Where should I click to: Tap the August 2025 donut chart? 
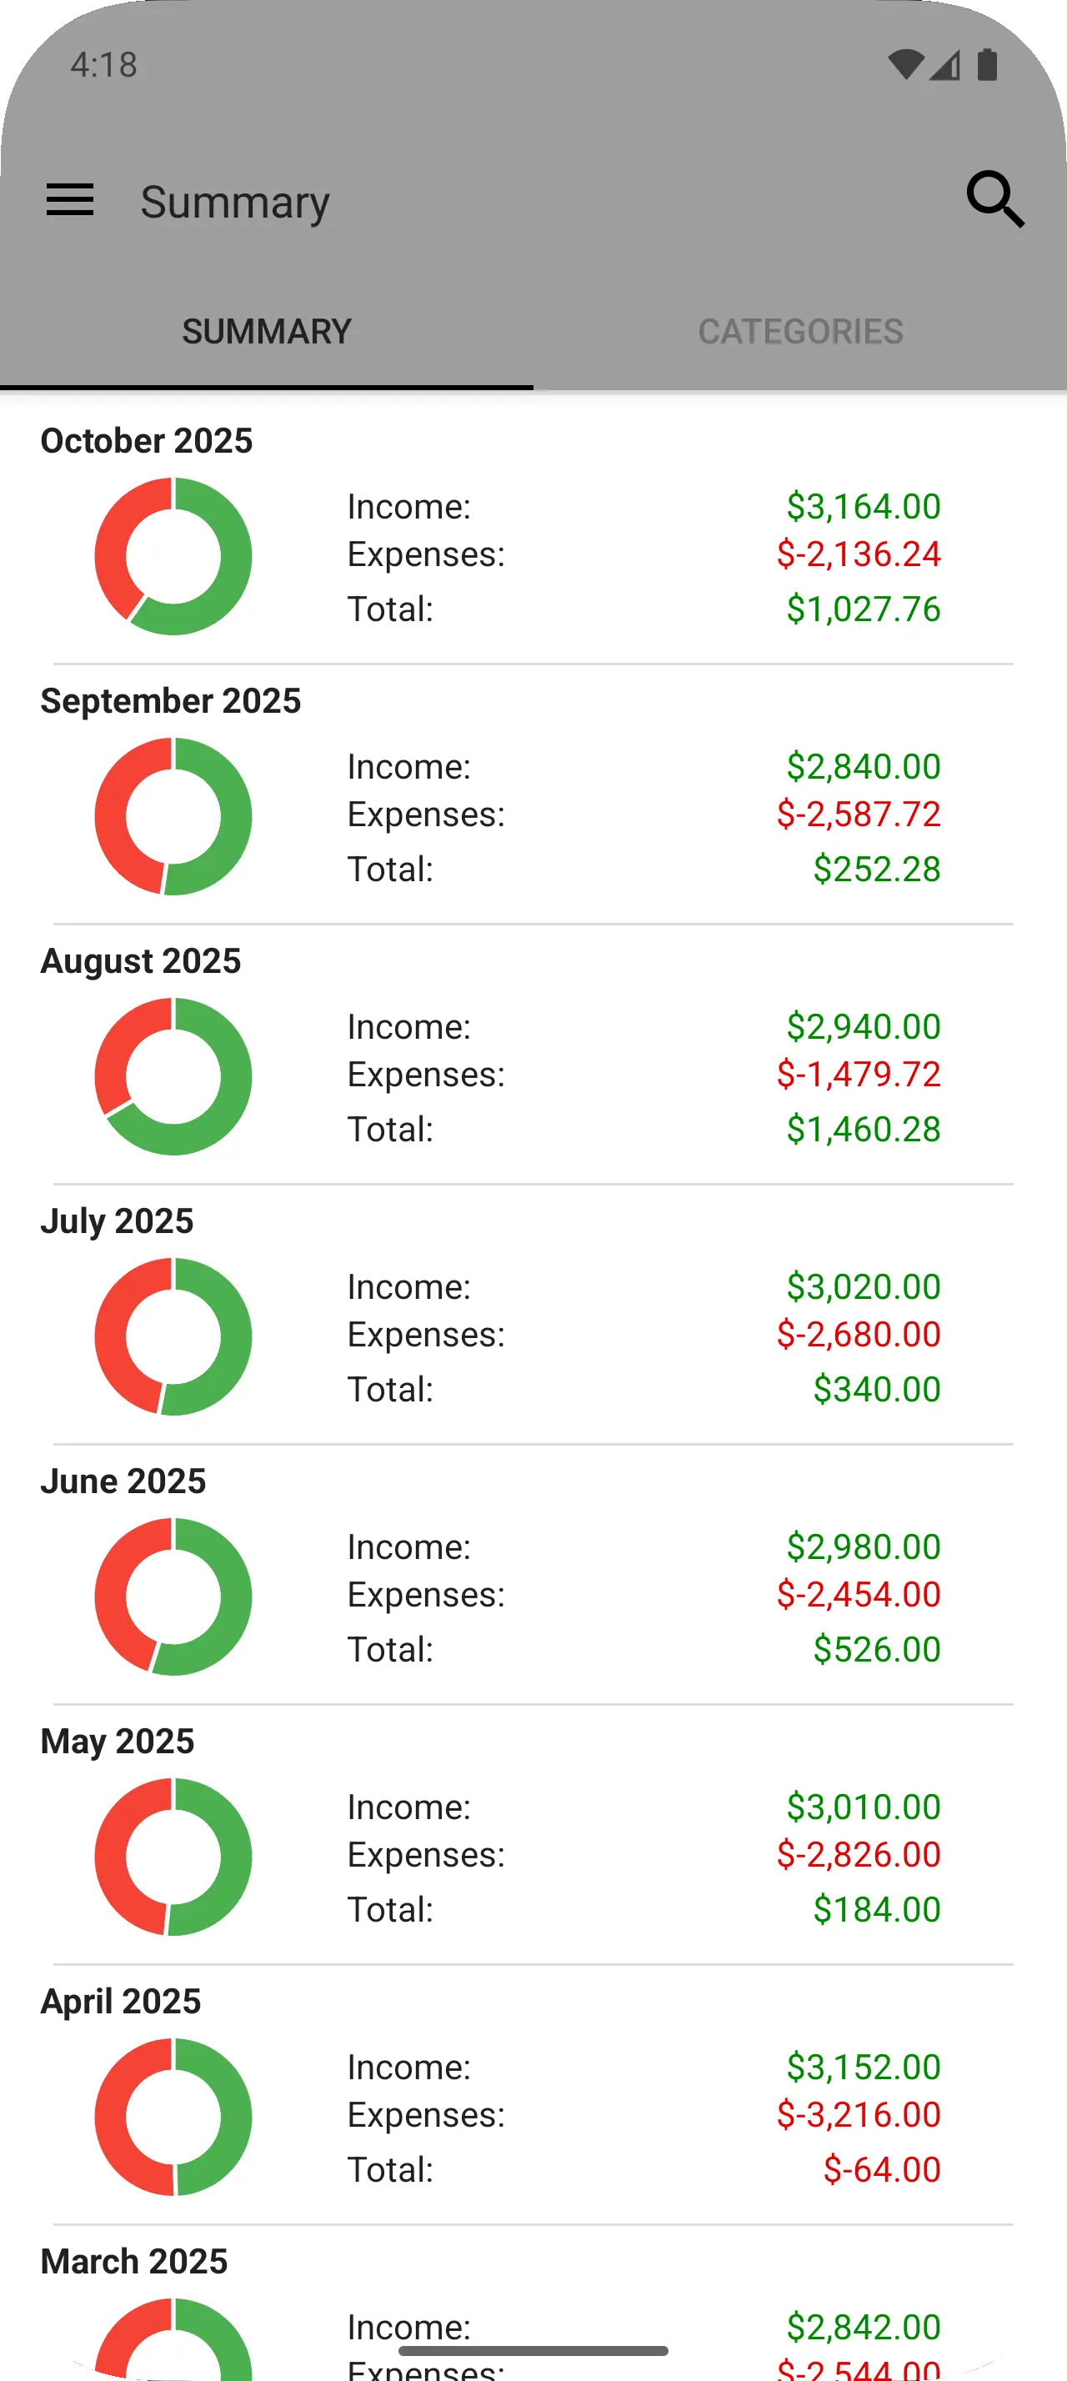click(173, 1077)
